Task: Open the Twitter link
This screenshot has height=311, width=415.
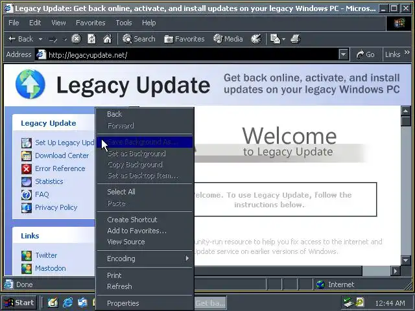Action: [x=46, y=255]
